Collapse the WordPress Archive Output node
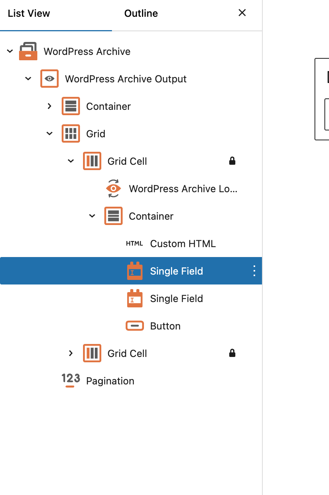 (x=28, y=79)
